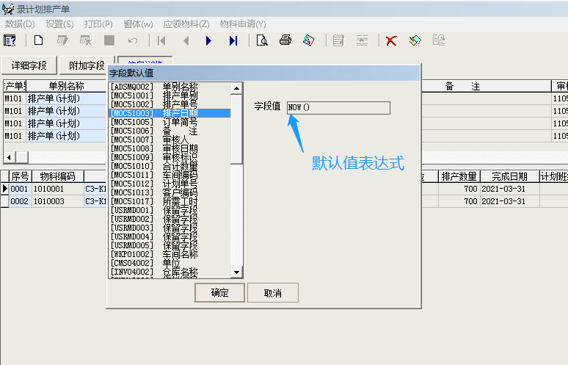Image resolution: width=568 pixels, height=365 pixels.
Task: Go to the previous record
Action: click(186, 40)
